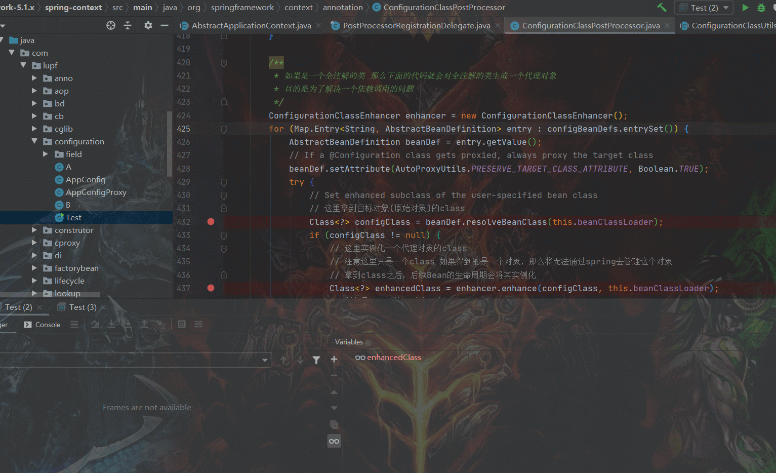
Task: Collapse the code block at line 425
Action: point(224,129)
